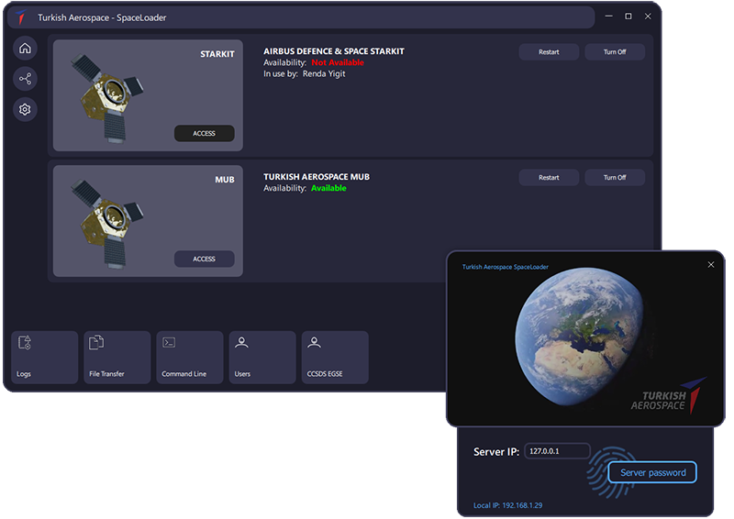This screenshot has width=734, height=519.
Task: Click 'In use by: Renda Yigit' text
Action: tap(305, 74)
